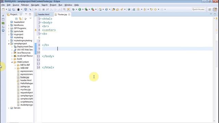Click the warning marker on line 4

(x=36, y=30)
